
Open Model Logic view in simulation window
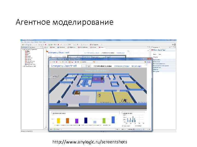coord(137,66)
